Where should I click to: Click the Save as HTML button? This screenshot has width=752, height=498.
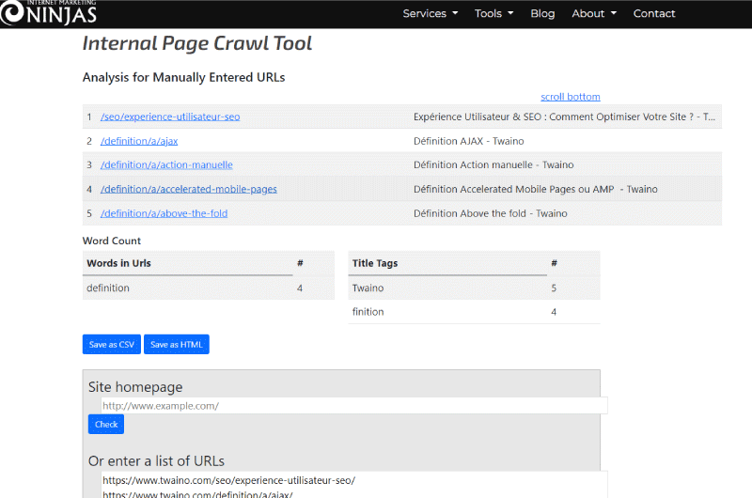coord(177,345)
